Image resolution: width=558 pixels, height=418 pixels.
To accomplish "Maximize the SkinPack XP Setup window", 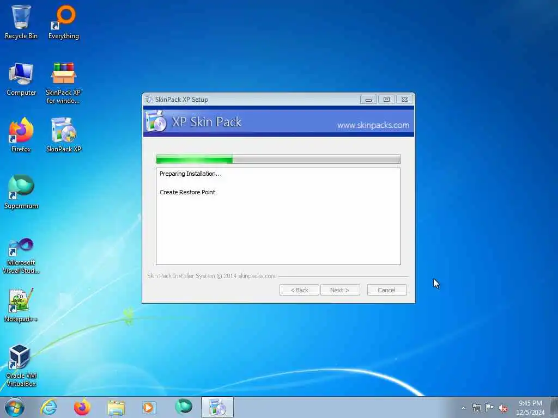I will click(386, 100).
